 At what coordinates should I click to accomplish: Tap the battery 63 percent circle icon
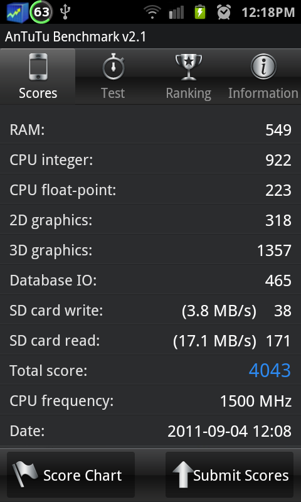pos(41,12)
